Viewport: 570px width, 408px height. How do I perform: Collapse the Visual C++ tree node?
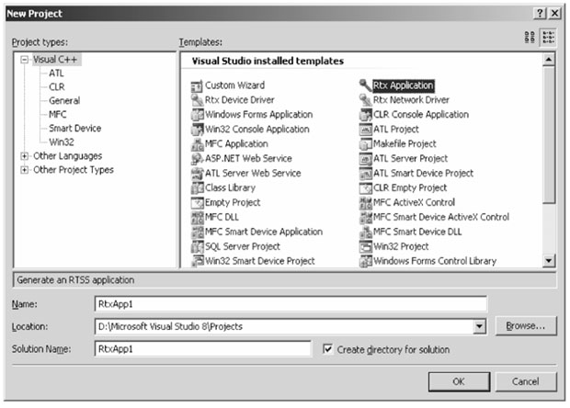coord(24,60)
